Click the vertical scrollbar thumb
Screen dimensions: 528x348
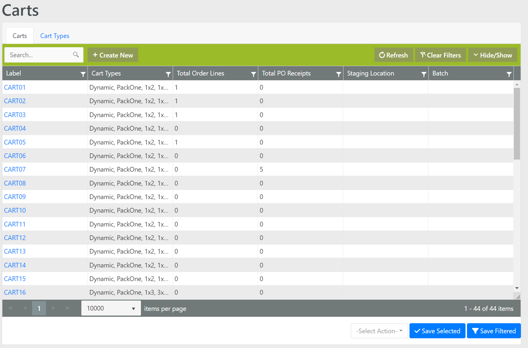(517, 124)
